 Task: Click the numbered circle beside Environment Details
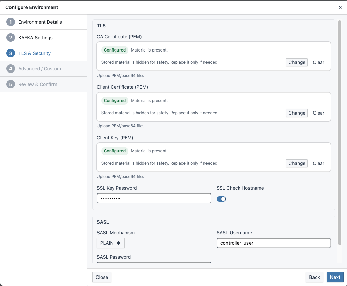tap(10, 22)
